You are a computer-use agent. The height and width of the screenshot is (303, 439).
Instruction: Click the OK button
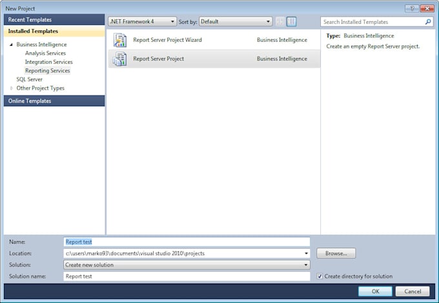click(x=375, y=291)
